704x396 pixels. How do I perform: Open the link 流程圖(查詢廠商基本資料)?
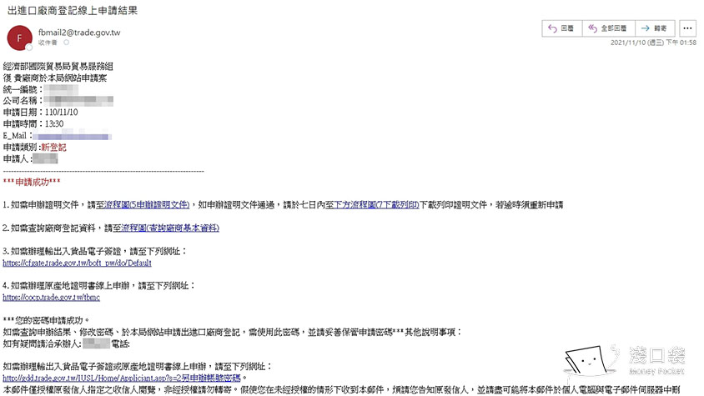pyautogui.click(x=170, y=228)
